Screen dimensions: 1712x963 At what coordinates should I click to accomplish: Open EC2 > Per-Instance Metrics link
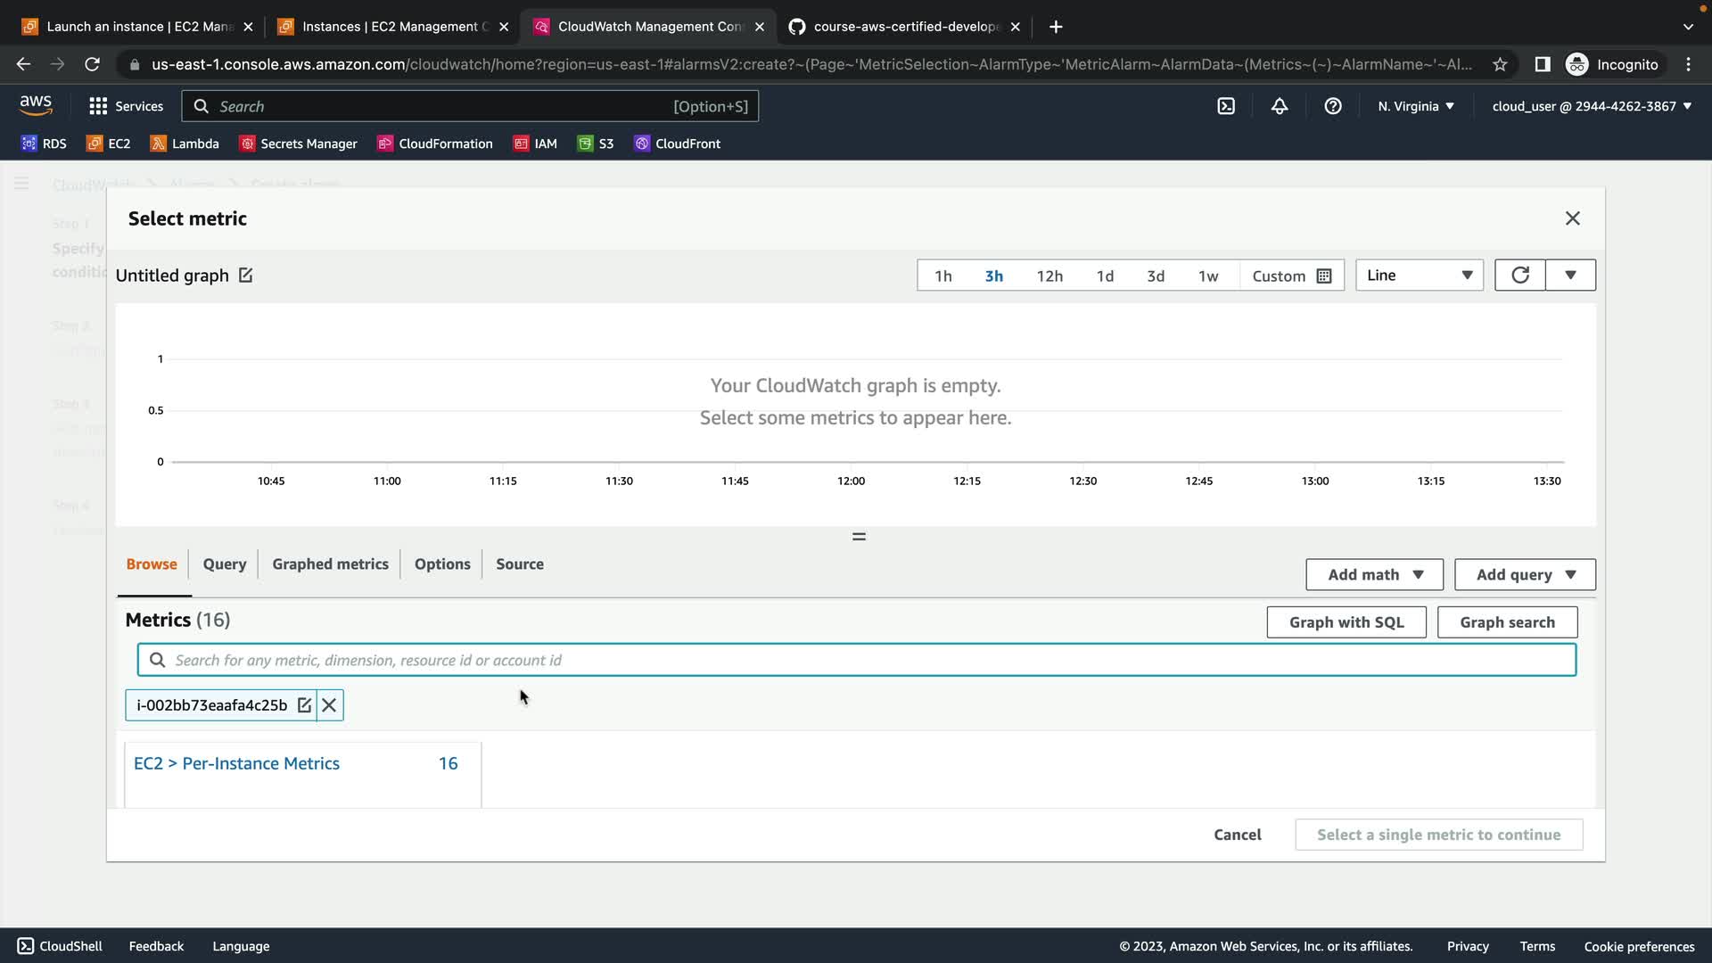[236, 763]
